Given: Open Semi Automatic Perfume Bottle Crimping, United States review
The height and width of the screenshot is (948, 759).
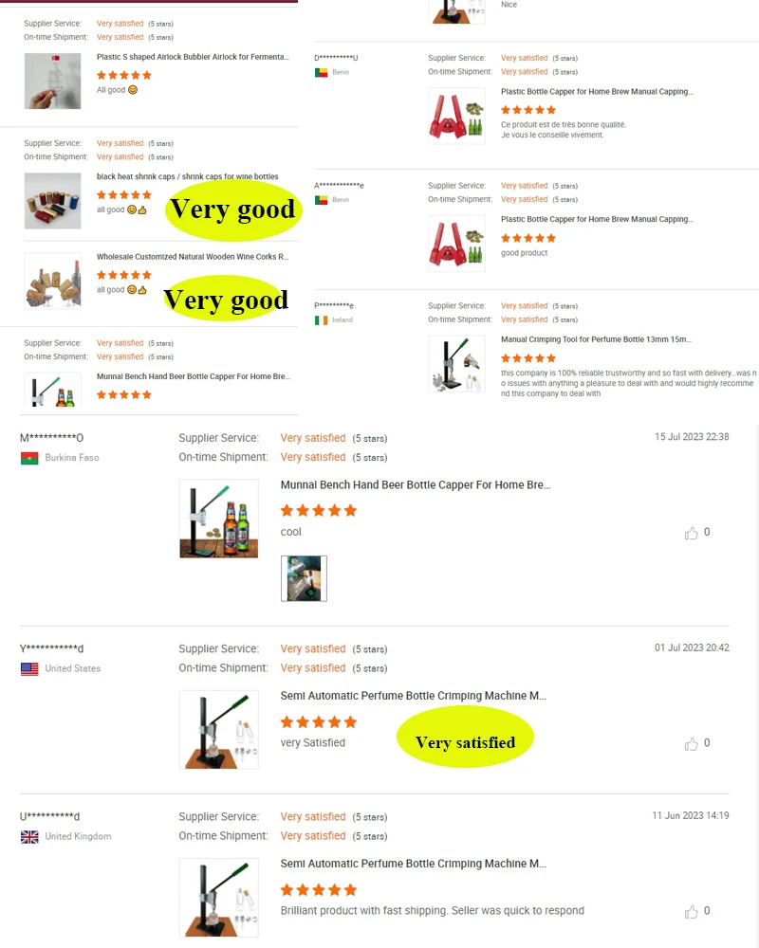Looking at the screenshot, I should (413, 696).
